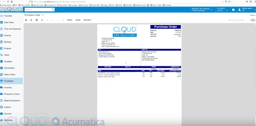Viewport: 256px width, 126px height.
Task: Click the Support globe icon
Action: click(2, 107)
